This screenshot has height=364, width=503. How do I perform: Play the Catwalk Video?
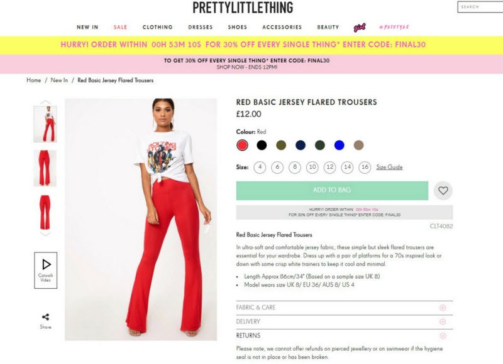[x=45, y=270]
